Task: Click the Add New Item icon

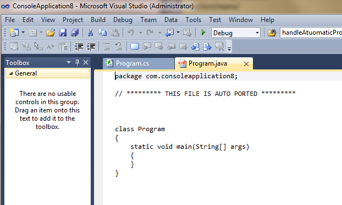Action: coord(33,33)
